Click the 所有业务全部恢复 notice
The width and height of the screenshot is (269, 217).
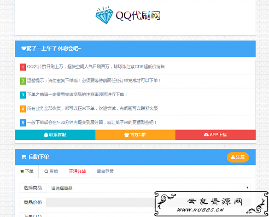click(92, 109)
